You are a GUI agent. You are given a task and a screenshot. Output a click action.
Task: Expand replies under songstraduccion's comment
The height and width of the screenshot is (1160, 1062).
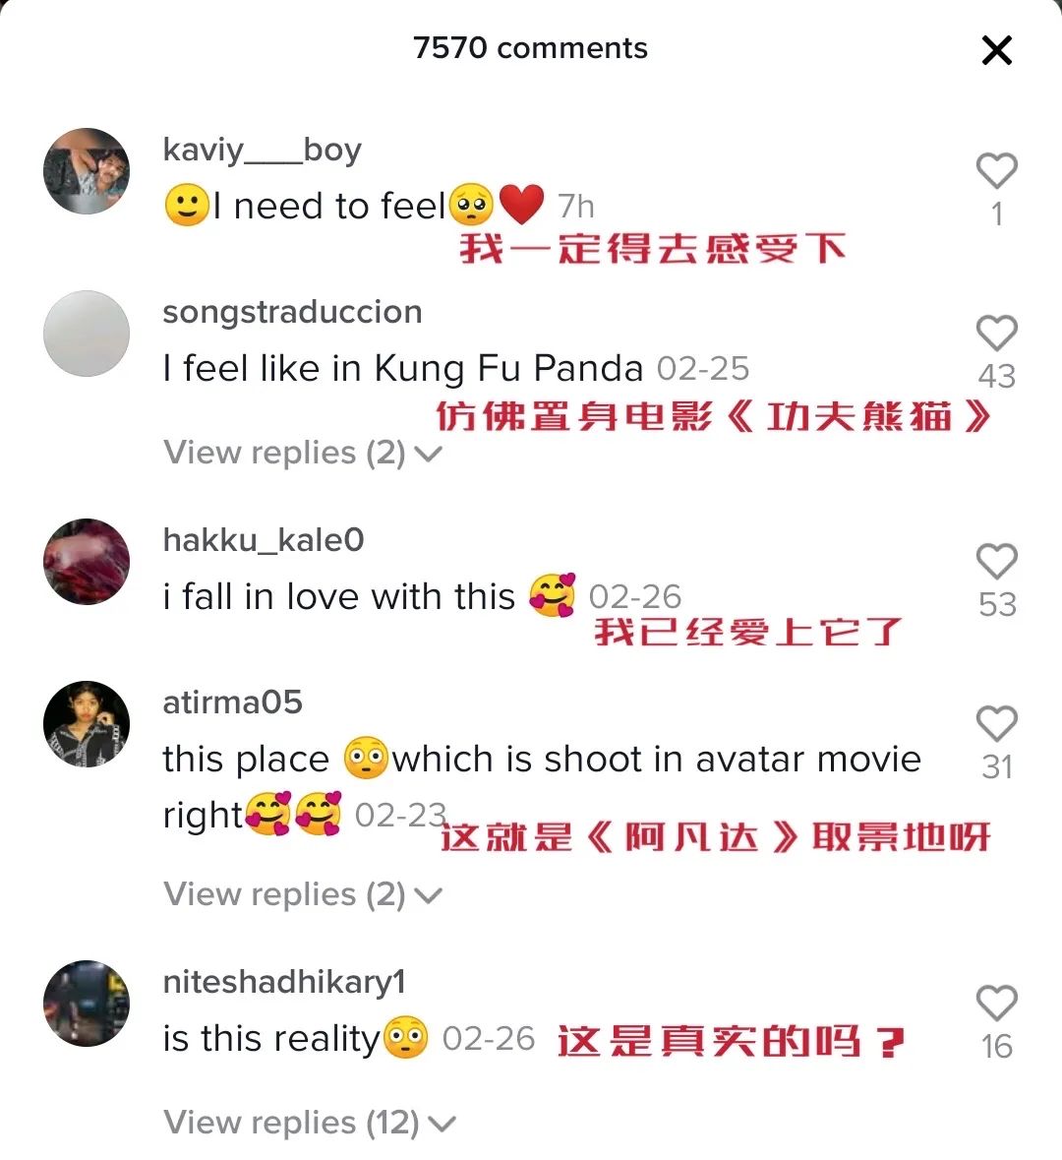pos(303,452)
